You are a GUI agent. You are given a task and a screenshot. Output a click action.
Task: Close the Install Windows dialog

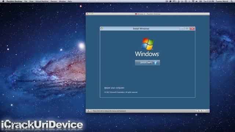coord(192,29)
